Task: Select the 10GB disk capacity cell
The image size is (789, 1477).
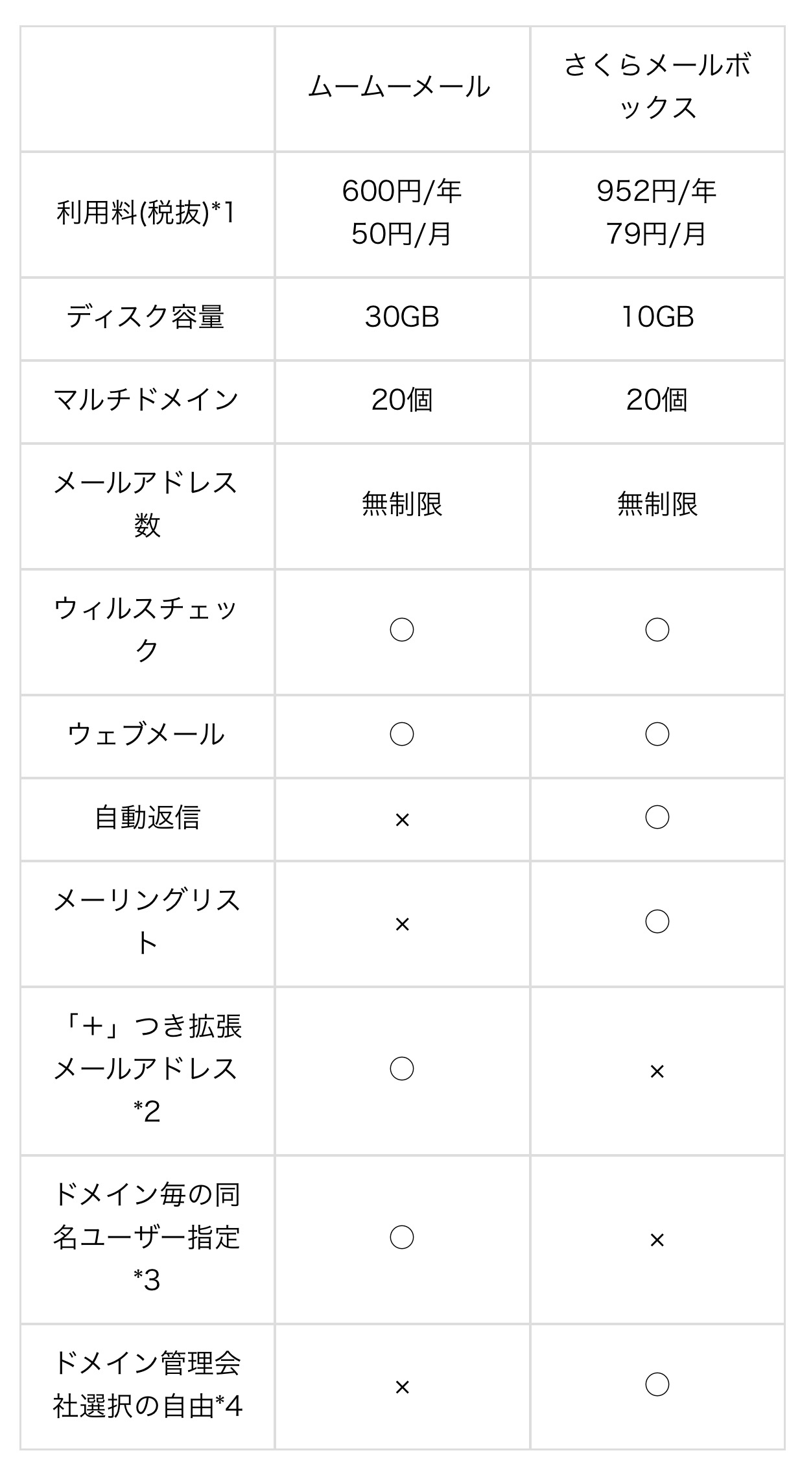Action: click(x=657, y=317)
